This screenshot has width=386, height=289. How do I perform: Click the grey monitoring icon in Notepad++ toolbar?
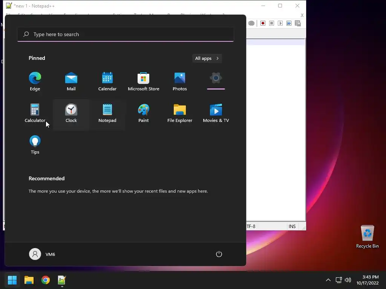point(251,23)
